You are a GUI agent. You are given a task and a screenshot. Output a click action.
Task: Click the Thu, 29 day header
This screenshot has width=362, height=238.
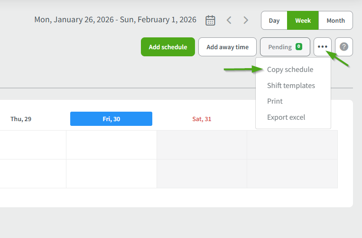21,119
